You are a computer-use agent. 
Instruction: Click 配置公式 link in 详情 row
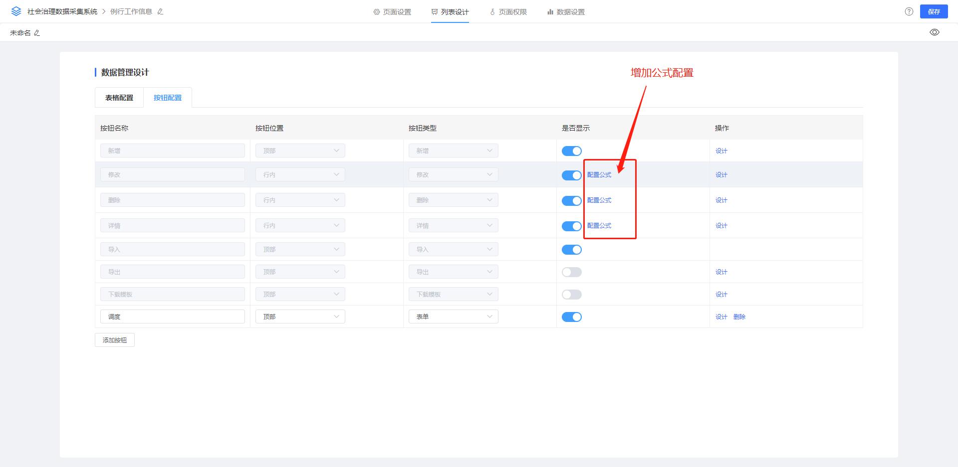pos(599,226)
